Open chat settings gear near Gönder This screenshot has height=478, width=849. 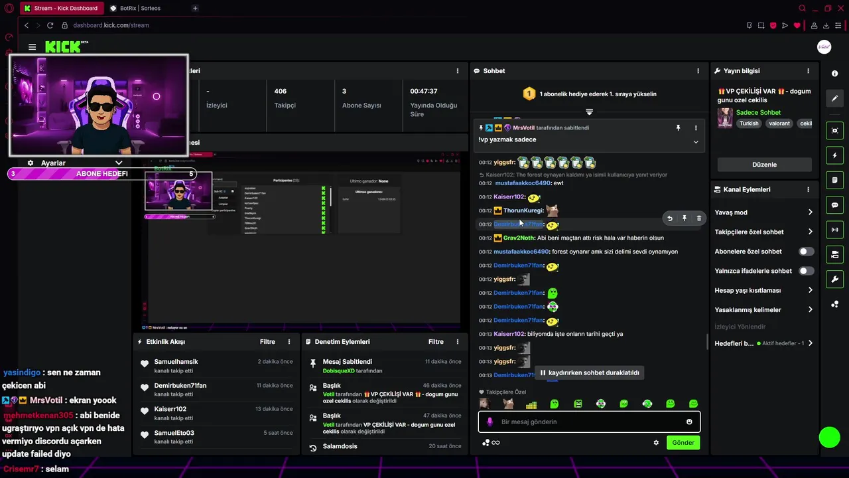click(656, 443)
